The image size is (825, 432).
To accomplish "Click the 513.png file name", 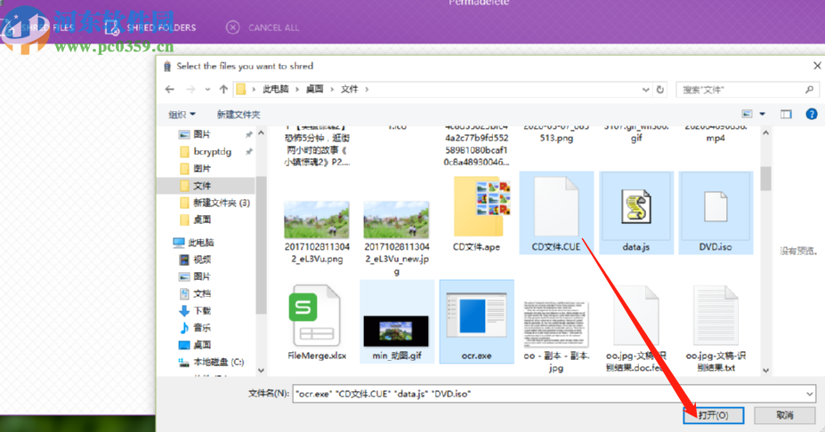I will [556, 138].
